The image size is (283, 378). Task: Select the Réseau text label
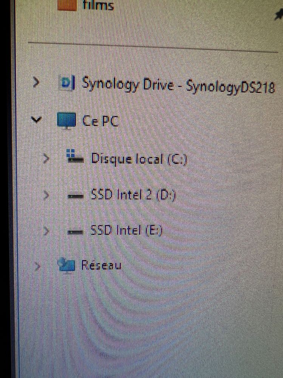[x=101, y=265]
